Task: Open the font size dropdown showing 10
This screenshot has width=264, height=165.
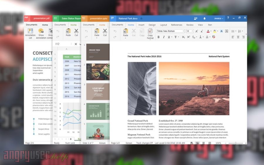Action: (x=189, y=31)
